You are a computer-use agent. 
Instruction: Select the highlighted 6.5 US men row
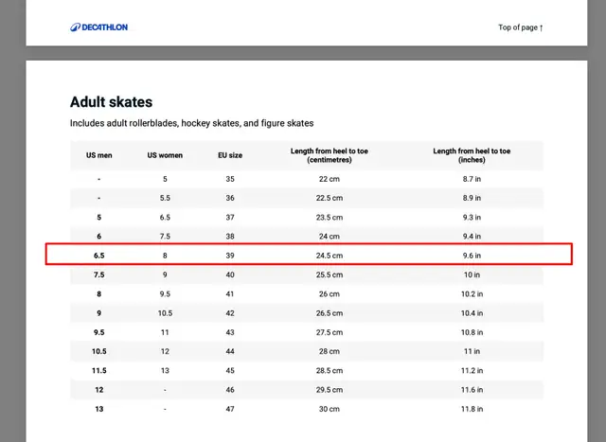click(x=309, y=255)
